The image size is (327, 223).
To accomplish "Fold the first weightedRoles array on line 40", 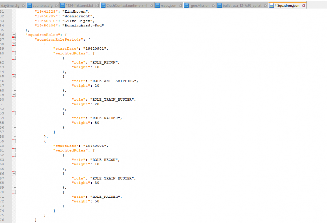I will pyautogui.click(x=14, y=53).
